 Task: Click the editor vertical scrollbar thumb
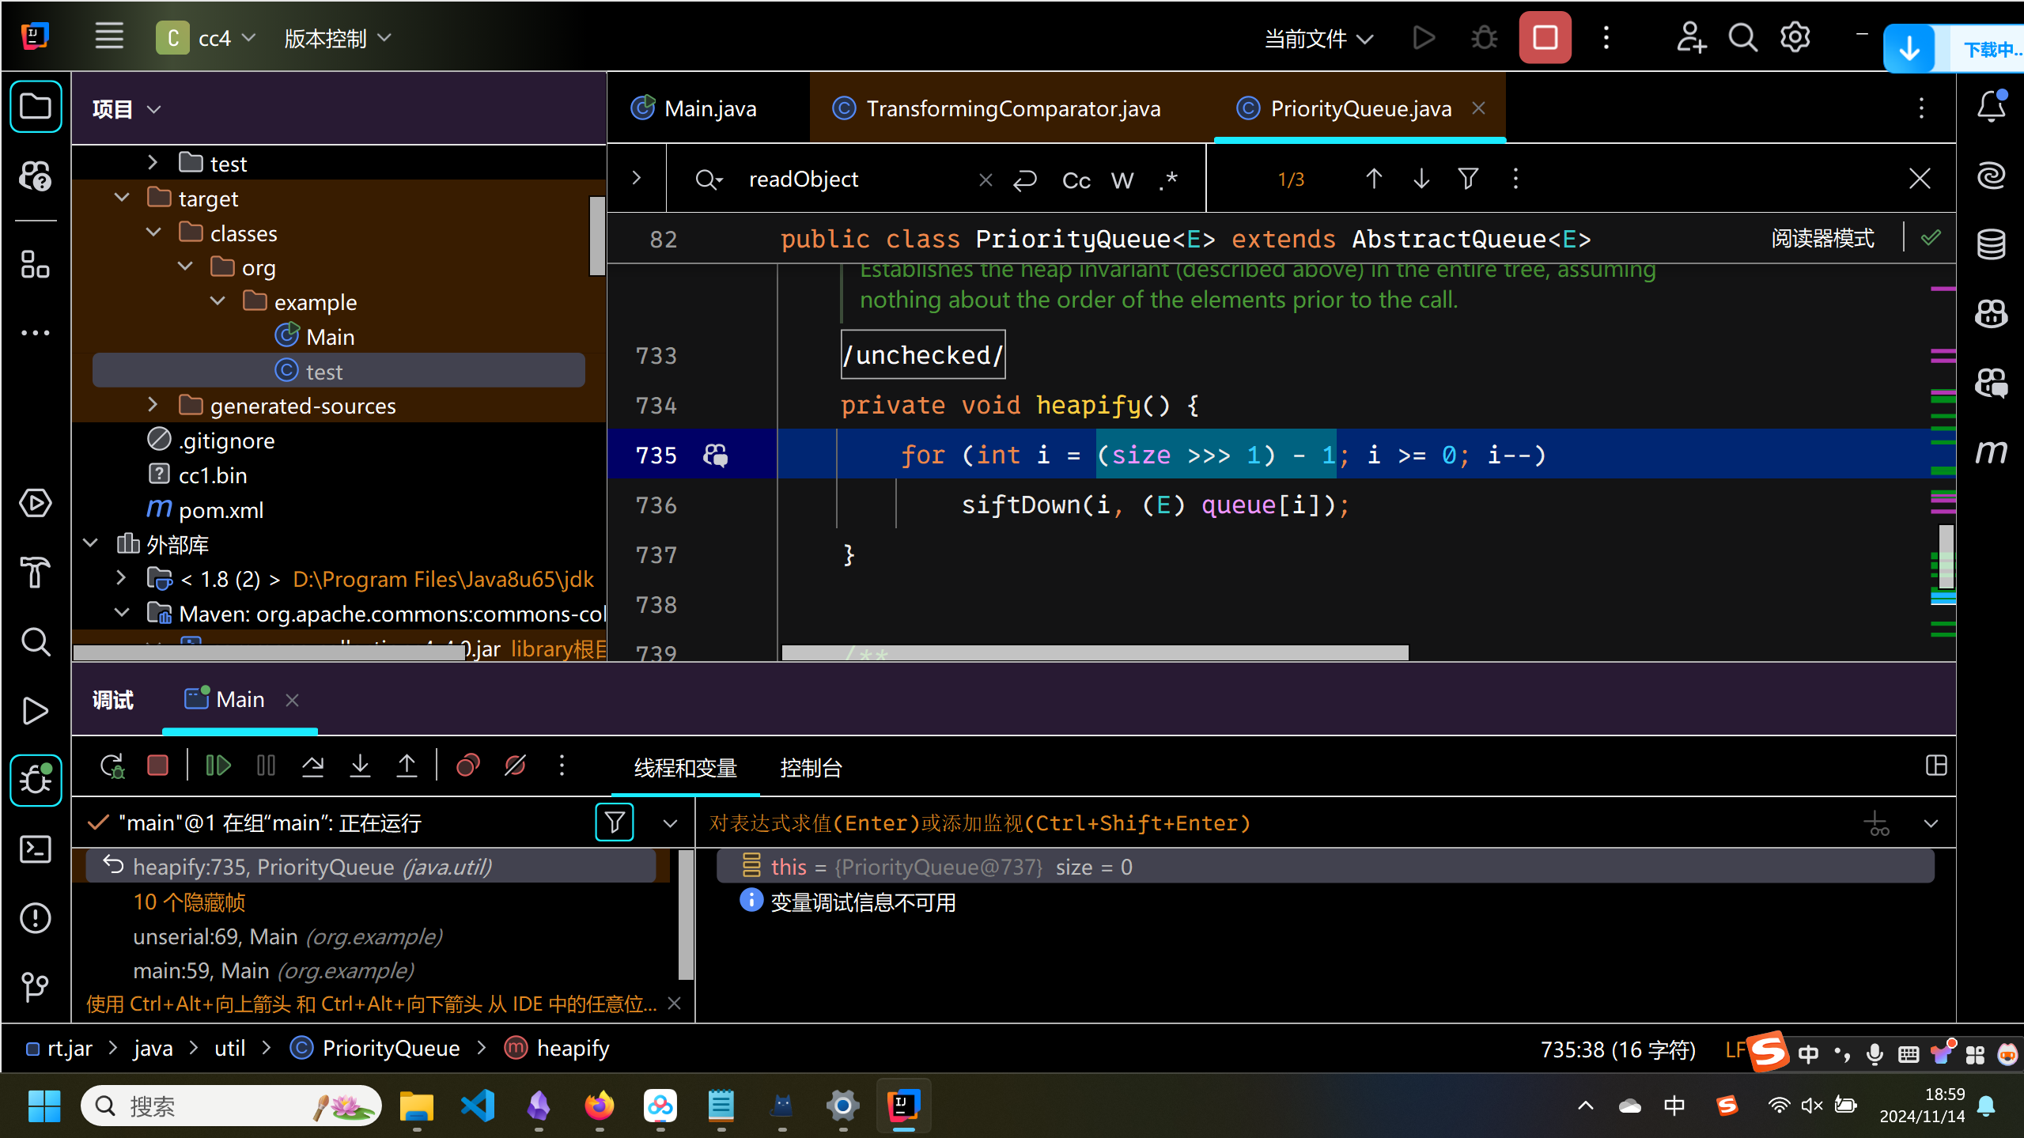click(x=1946, y=555)
